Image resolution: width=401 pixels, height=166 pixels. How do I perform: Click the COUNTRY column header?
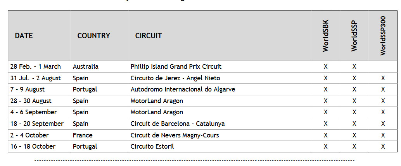pos(93,36)
